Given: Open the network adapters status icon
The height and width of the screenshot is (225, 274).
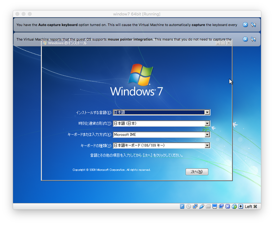Looking at the screenshot, I should pyautogui.click(x=195, y=206).
